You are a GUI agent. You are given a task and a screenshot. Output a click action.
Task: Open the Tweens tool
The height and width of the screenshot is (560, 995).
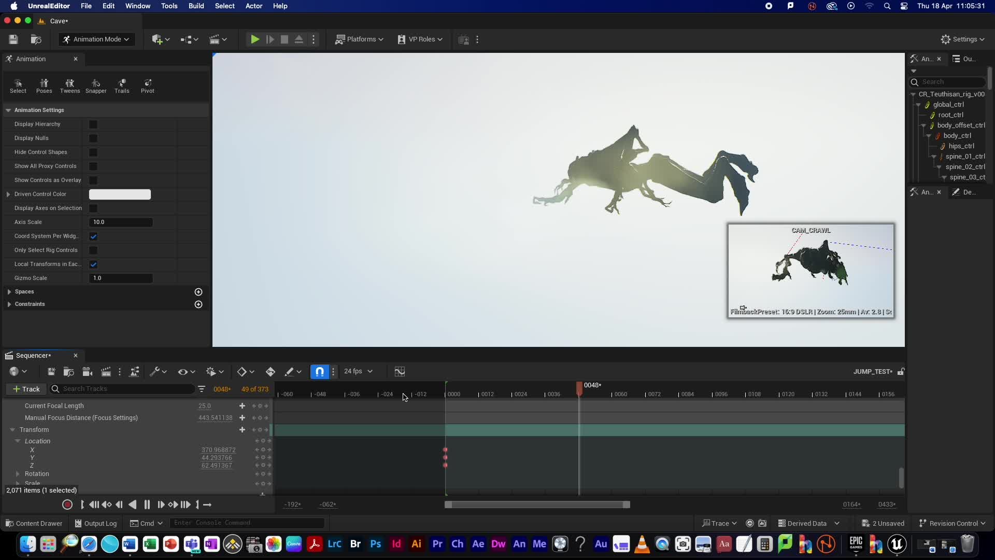click(70, 86)
